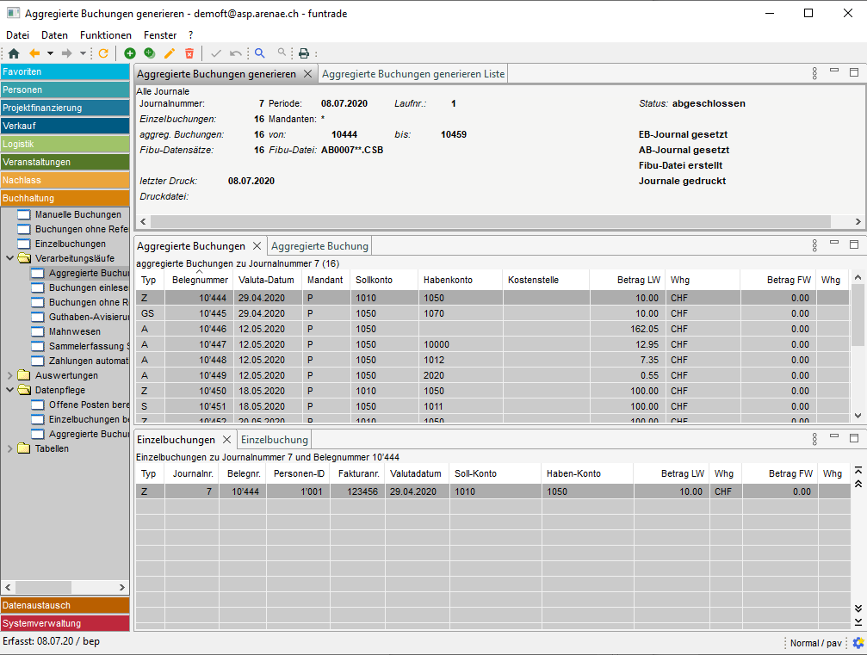Expand the Tabellen folder node

tap(10, 448)
